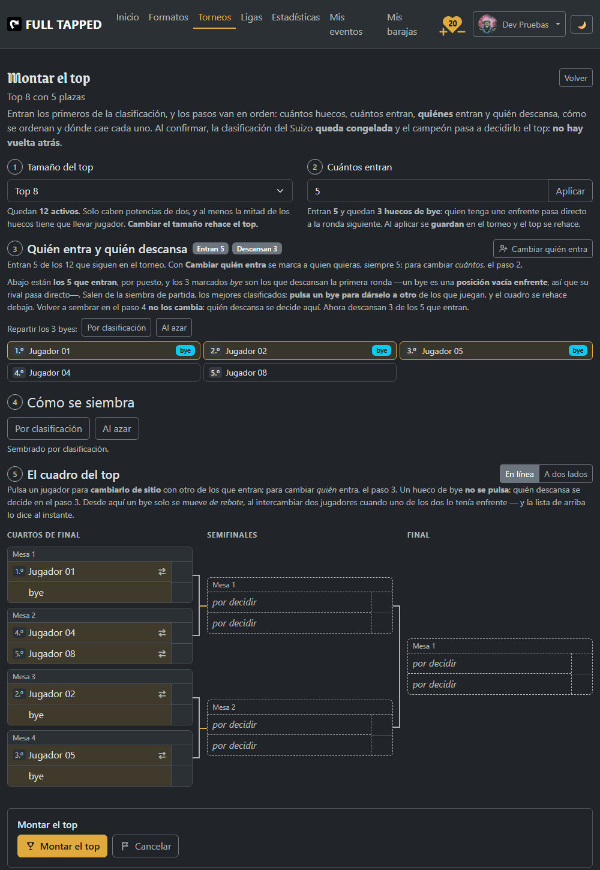600x870 pixels.
Task: Swap Jugador 08 using its swap arrows icon
Action: [162, 654]
